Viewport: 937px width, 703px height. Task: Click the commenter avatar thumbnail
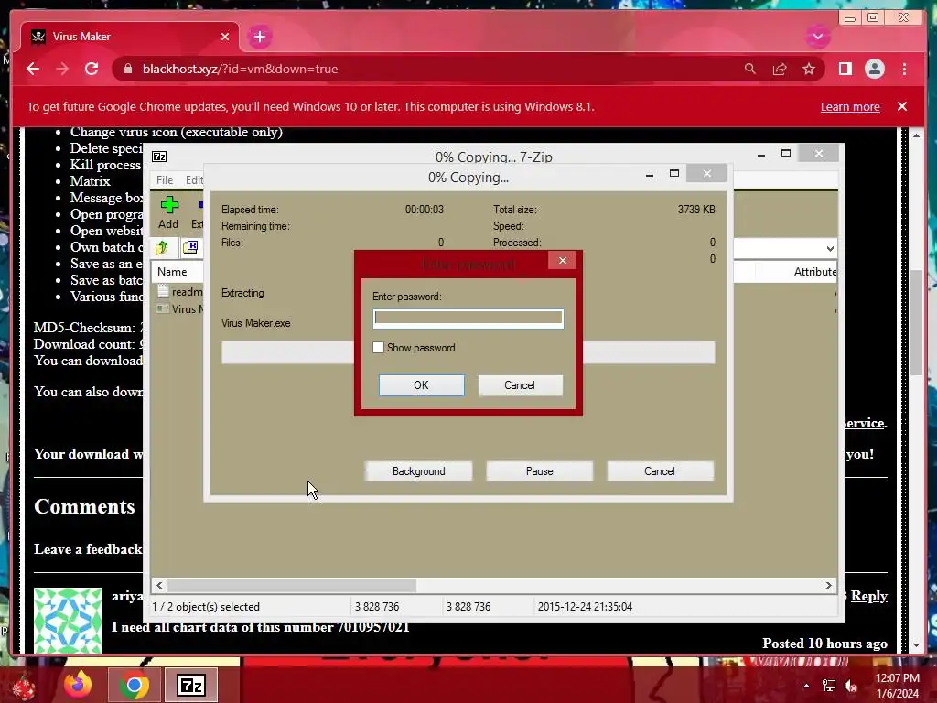(68, 621)
